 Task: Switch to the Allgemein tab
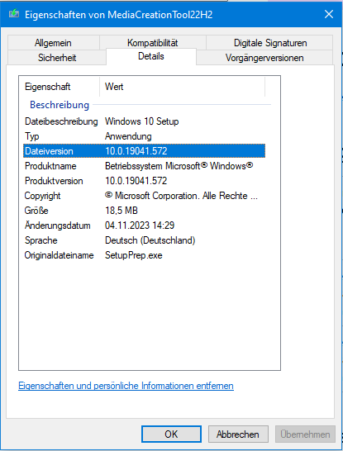53,43
